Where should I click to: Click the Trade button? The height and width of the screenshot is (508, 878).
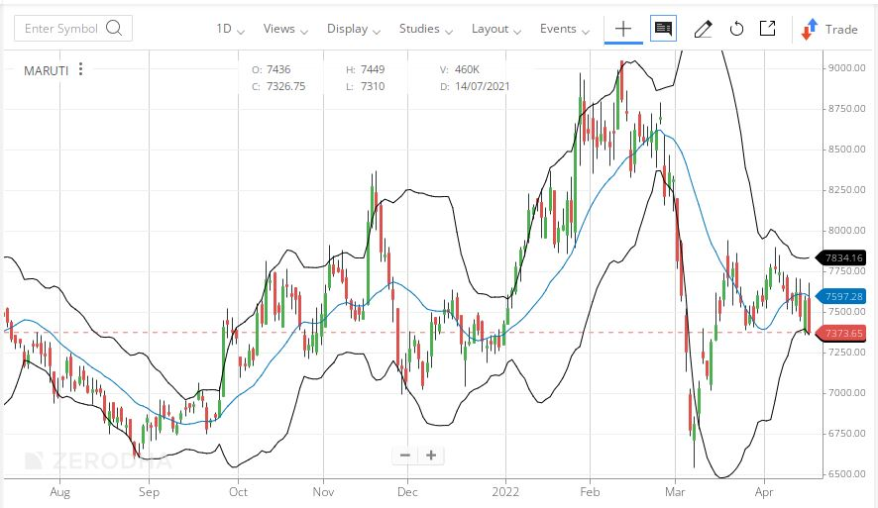(829, 29)
